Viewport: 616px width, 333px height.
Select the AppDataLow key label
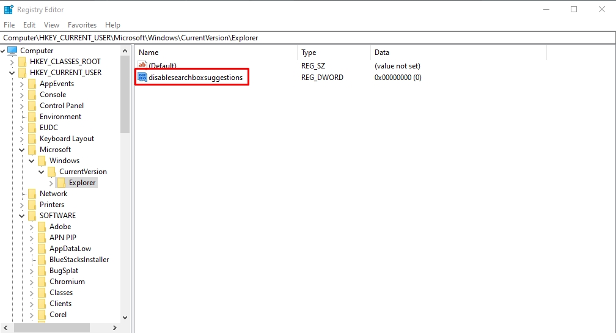tap(70, 249)
